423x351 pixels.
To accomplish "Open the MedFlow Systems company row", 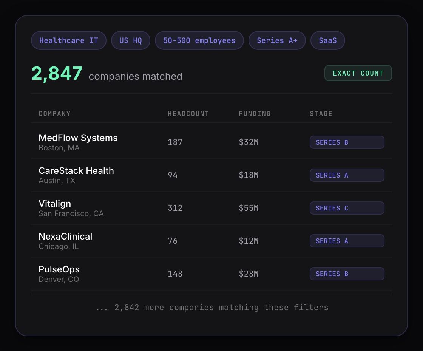I will 211,142.
